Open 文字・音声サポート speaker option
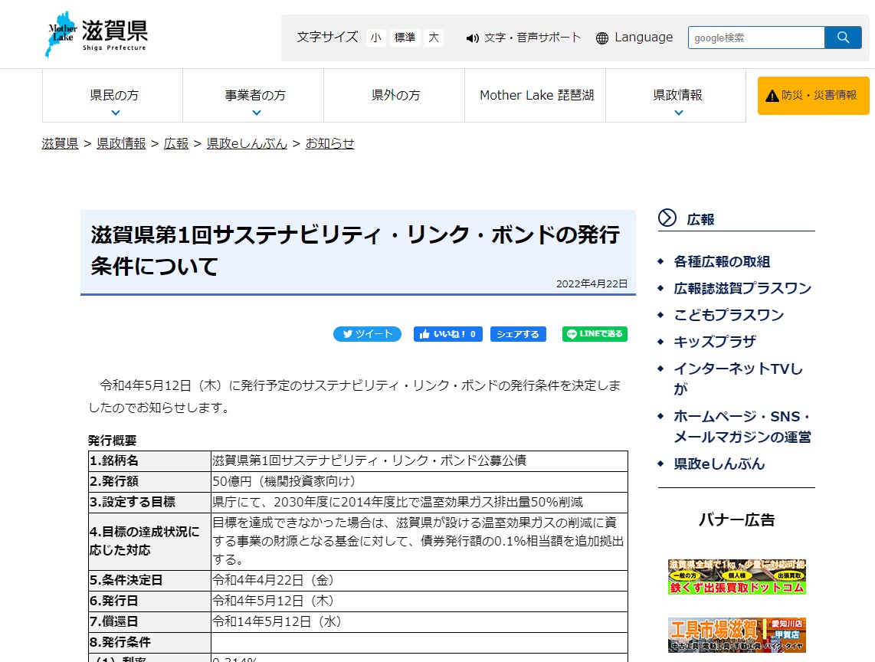 (524, 38)
